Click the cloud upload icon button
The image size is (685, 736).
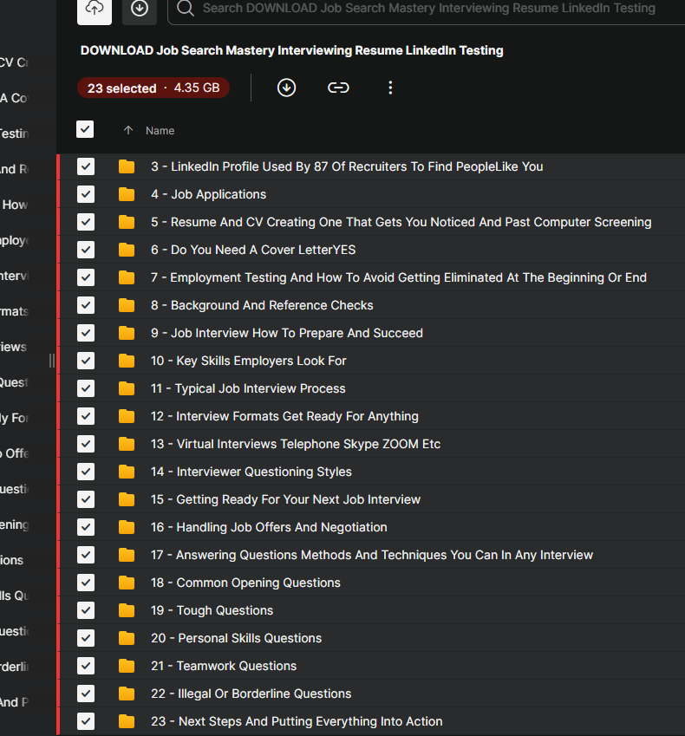[x=95, y=9]
